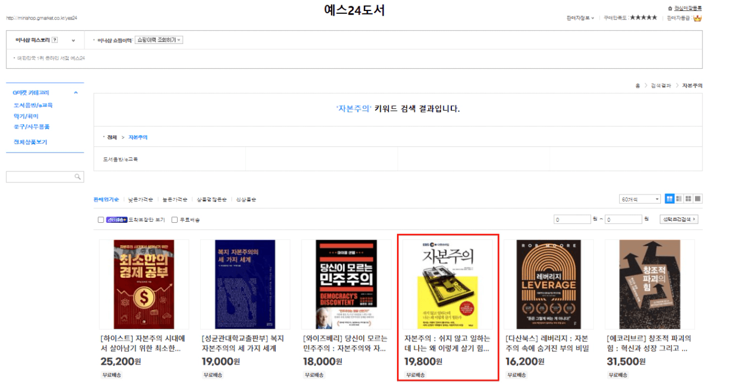The image size is (750, 389).
Task: Sort results by 낮은가격순
Action: [x=141, y=200]
